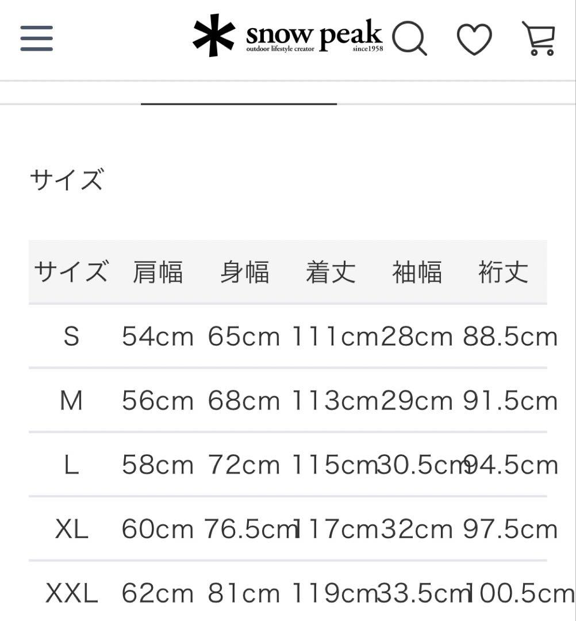The width and height of the screenshot is (576, 621).
Task: Open the hamburger menu
Action: pyautogui.click(x=37, y=39)
